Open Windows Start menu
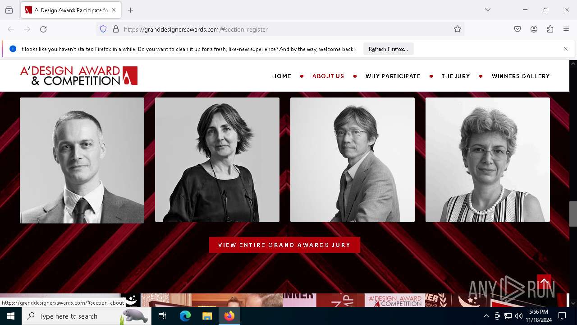Image resolution: width=577 pixels, height=325 pixels. [11, 316]
